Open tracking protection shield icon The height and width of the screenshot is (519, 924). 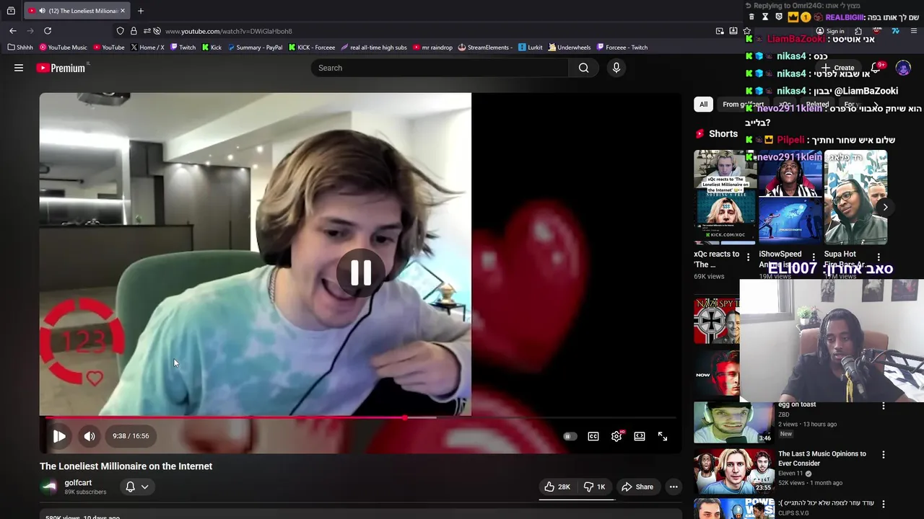pos(120,31)
